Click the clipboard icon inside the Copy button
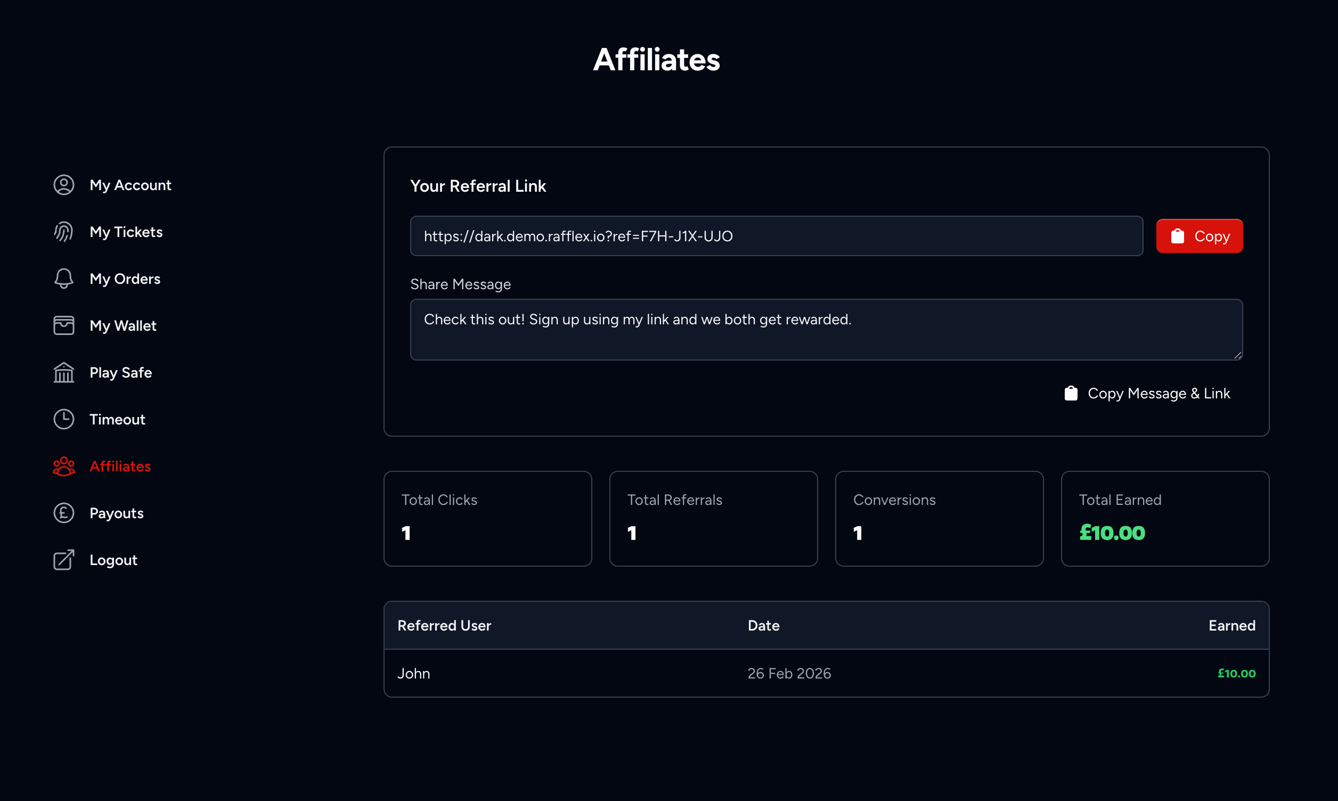The height and width of the screenshot is (801, 1338). (x=1178, y=235)
